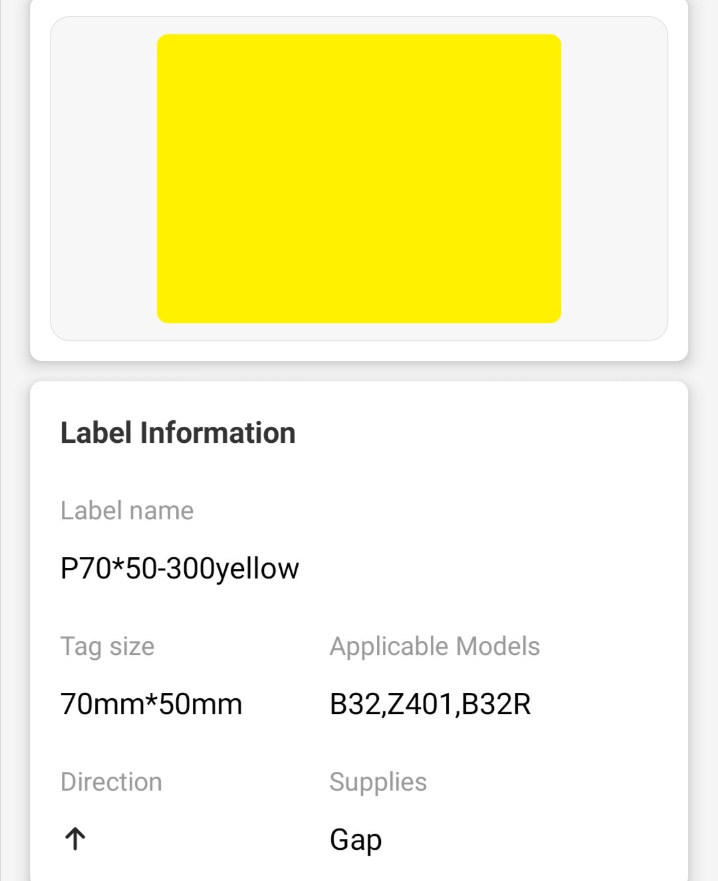Click the yellow color area of the label
The height and width of the screenshot is (881, 718).
point(359,180)
